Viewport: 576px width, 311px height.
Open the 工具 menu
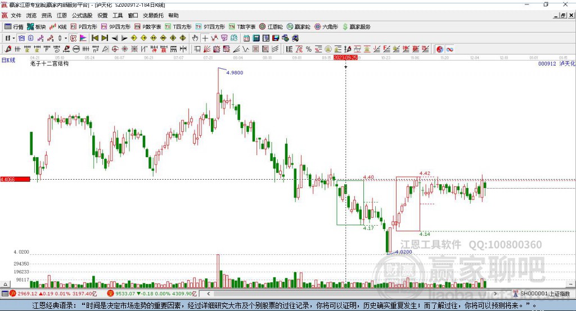click(x=118, y=15)
